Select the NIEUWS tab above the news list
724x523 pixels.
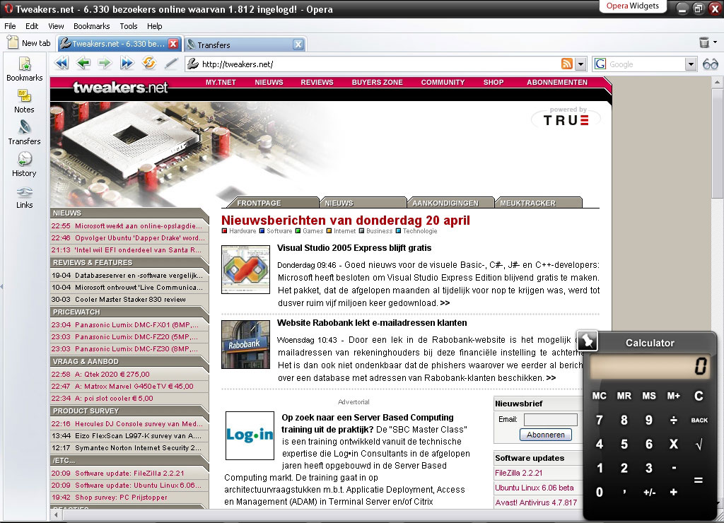click(x=362, y=203)
